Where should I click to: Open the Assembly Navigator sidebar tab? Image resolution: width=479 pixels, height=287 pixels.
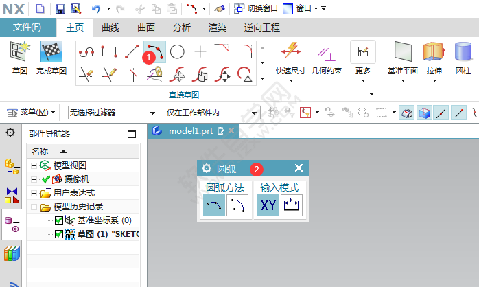(x=12, y=167)
